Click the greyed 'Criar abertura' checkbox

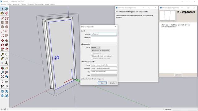pyautogui.click(x=92, y=54)
